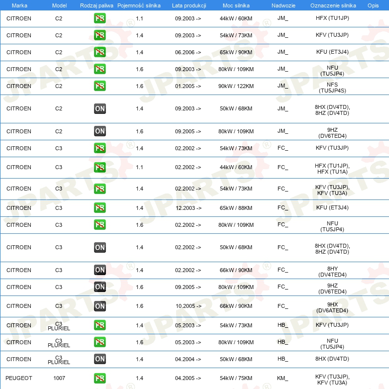Click the Opis column header

(x=373, y=5)
